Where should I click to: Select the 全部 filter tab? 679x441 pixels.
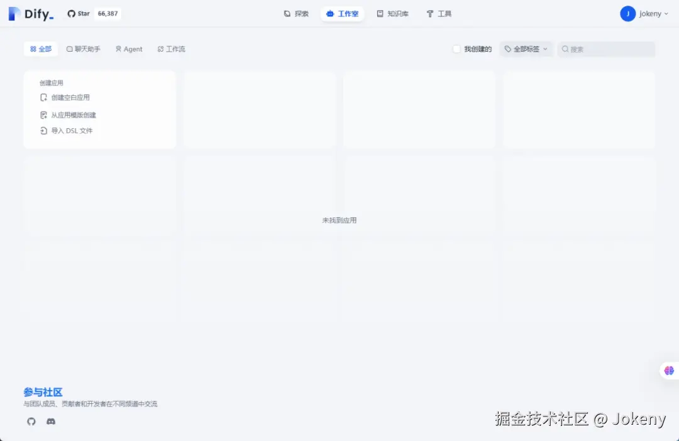(41, 49)
